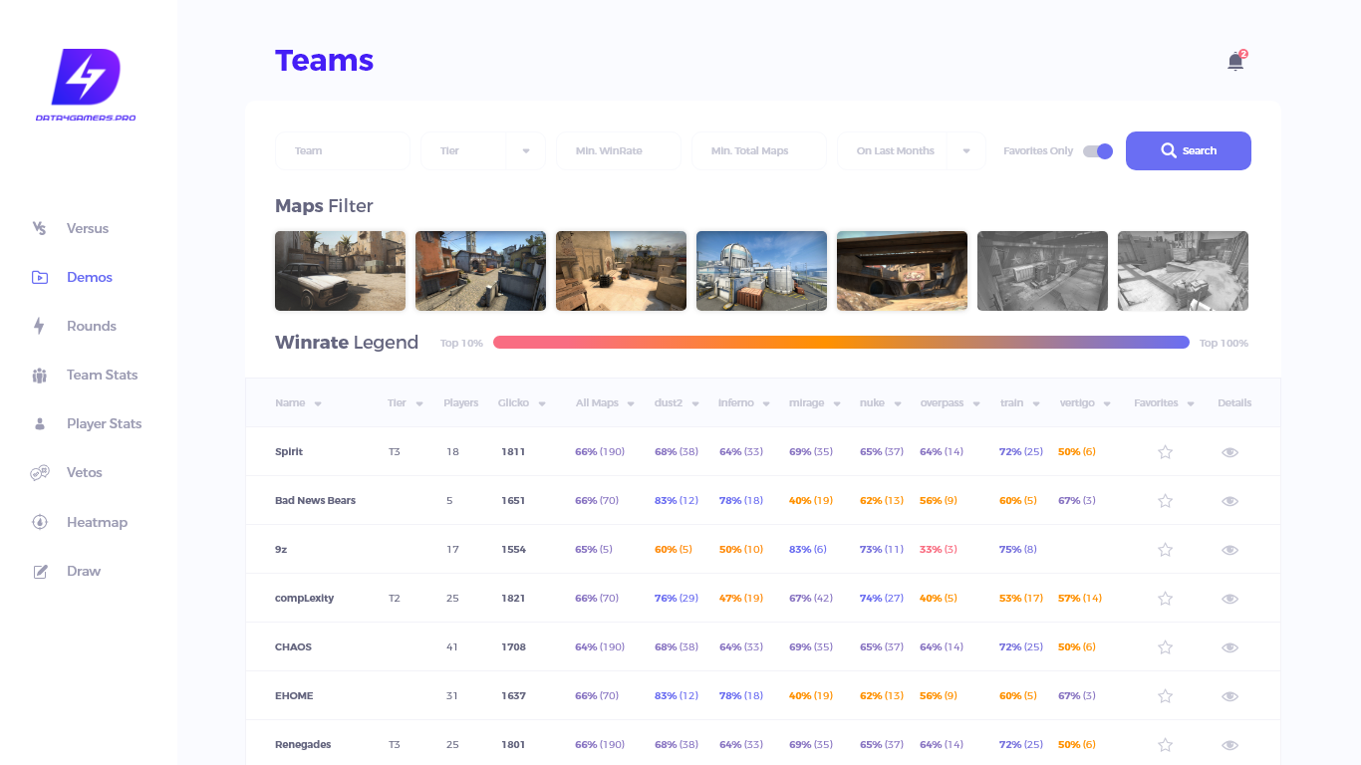
Task: Click the Team name input field
Action: tap(343, 151)
